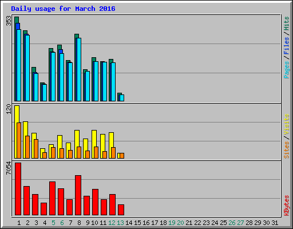Click the KBytes legend label
The image size is (293, 229).
coord(287,206)
